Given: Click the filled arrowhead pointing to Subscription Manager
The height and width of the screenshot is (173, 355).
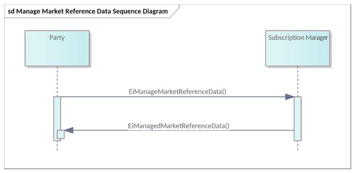Looking at the screenshot, I should click(x=289, y=97).
